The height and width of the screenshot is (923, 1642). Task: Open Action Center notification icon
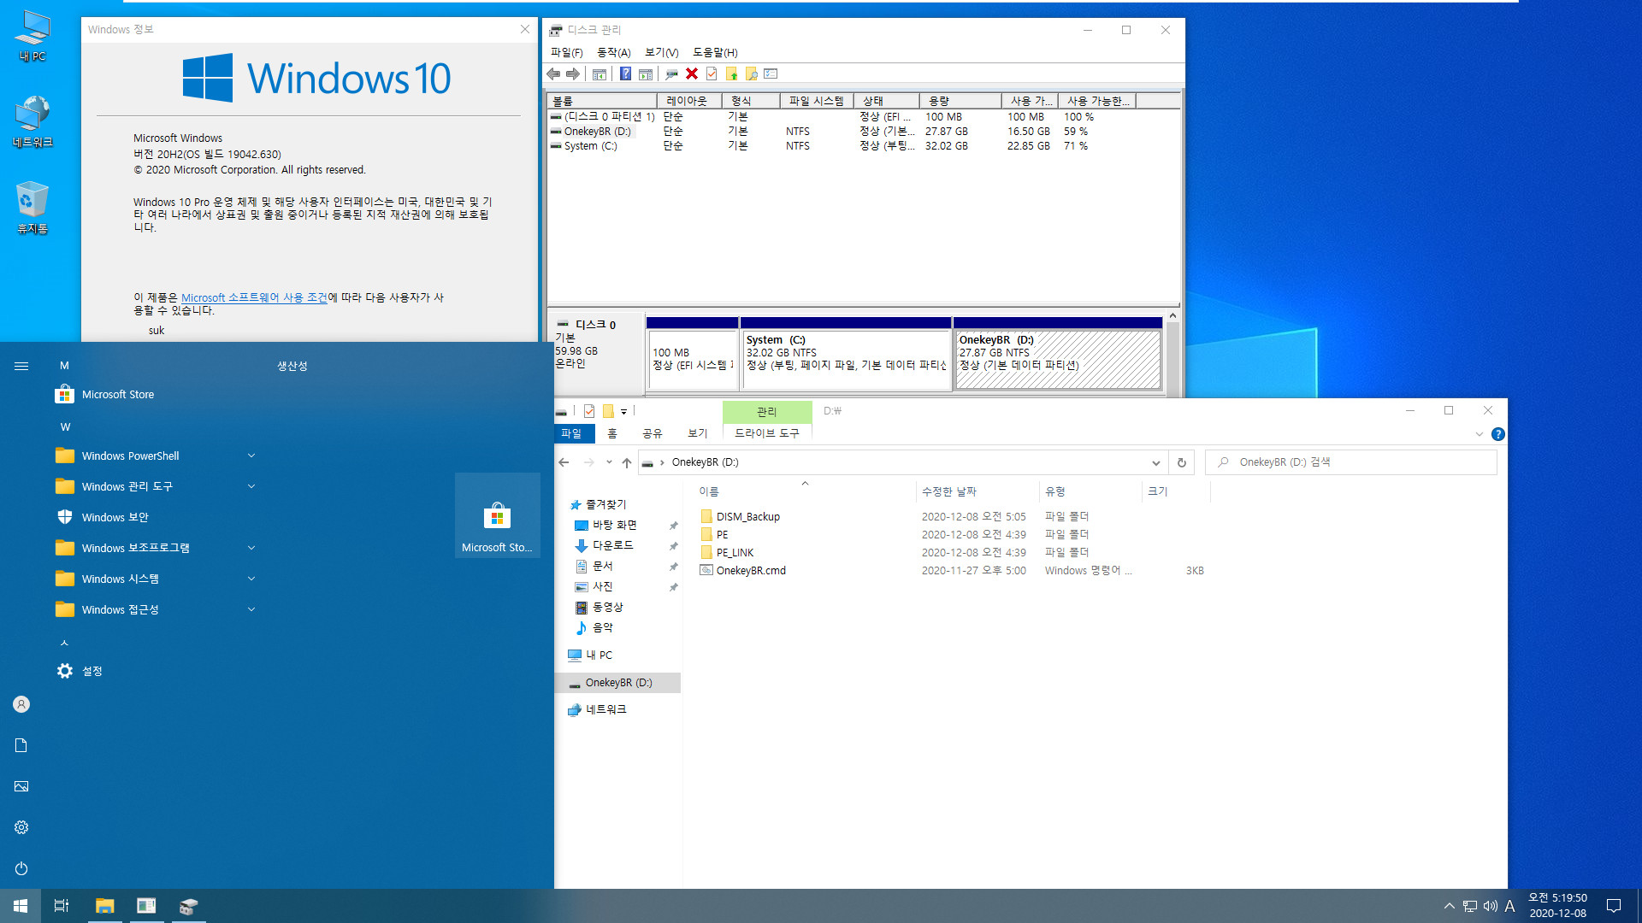point(1614,906)
